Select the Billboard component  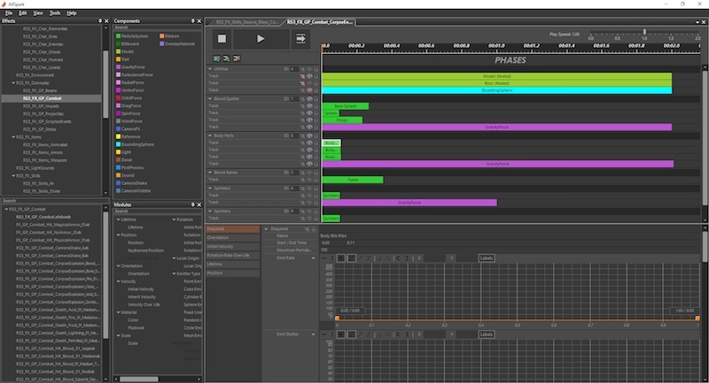(x=128, y=43)
